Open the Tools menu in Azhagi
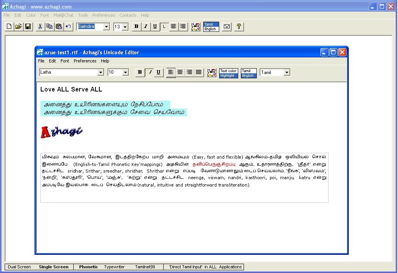The height and width of the screenshot is (273, 398). click(x=83, y=15)
